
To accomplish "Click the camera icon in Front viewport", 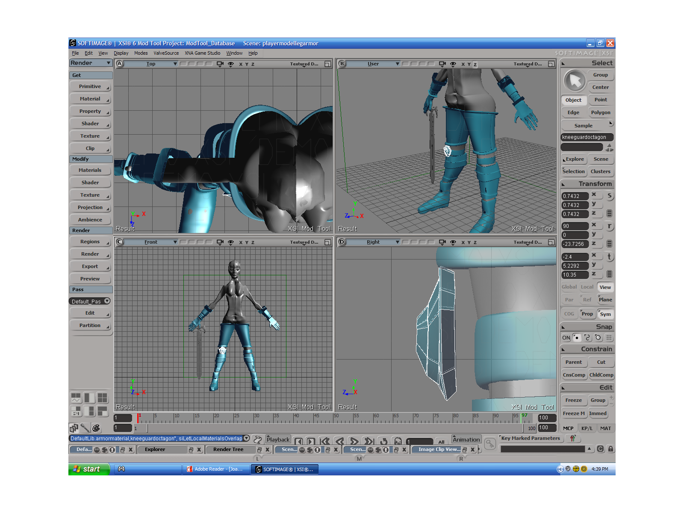I will tap(220, 242).
